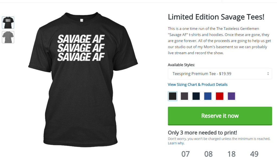Click the style dropdown arrow indicator
Screen dimensions: 277x157
[x=268, y=74]
